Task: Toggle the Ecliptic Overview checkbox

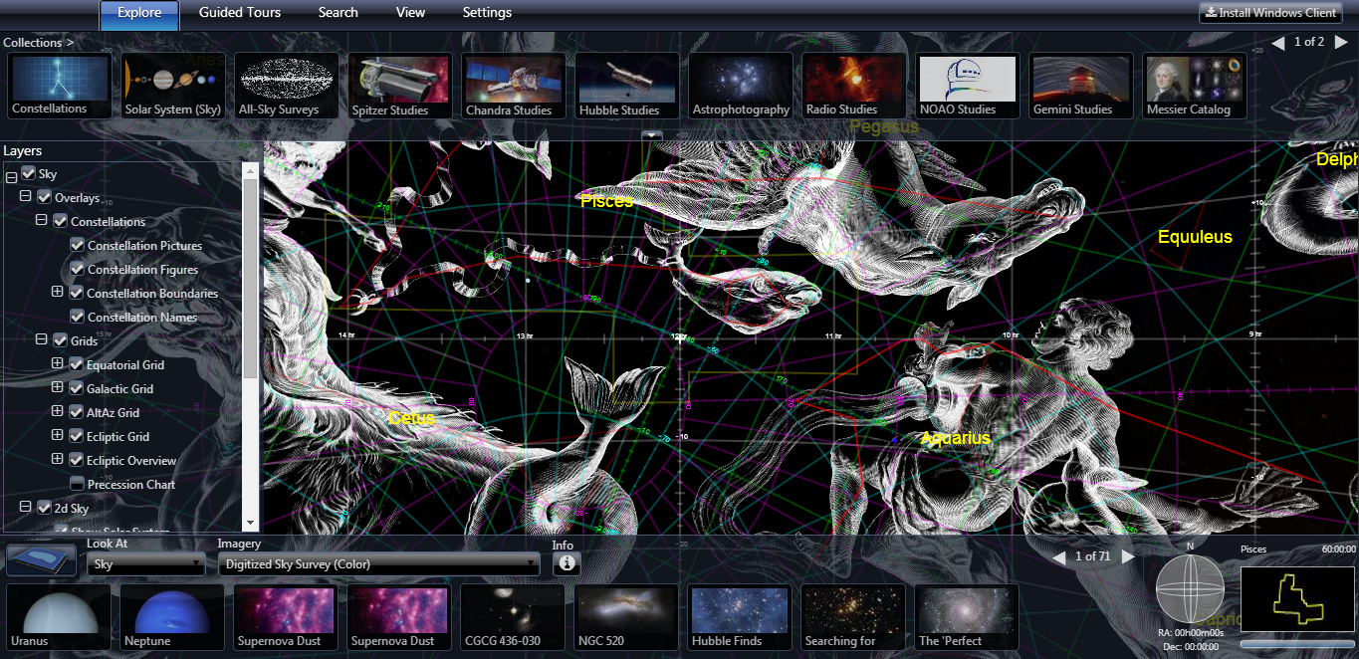Action: 76,460
